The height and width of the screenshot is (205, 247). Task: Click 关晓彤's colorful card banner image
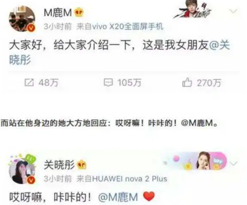(x=196, y=161)
